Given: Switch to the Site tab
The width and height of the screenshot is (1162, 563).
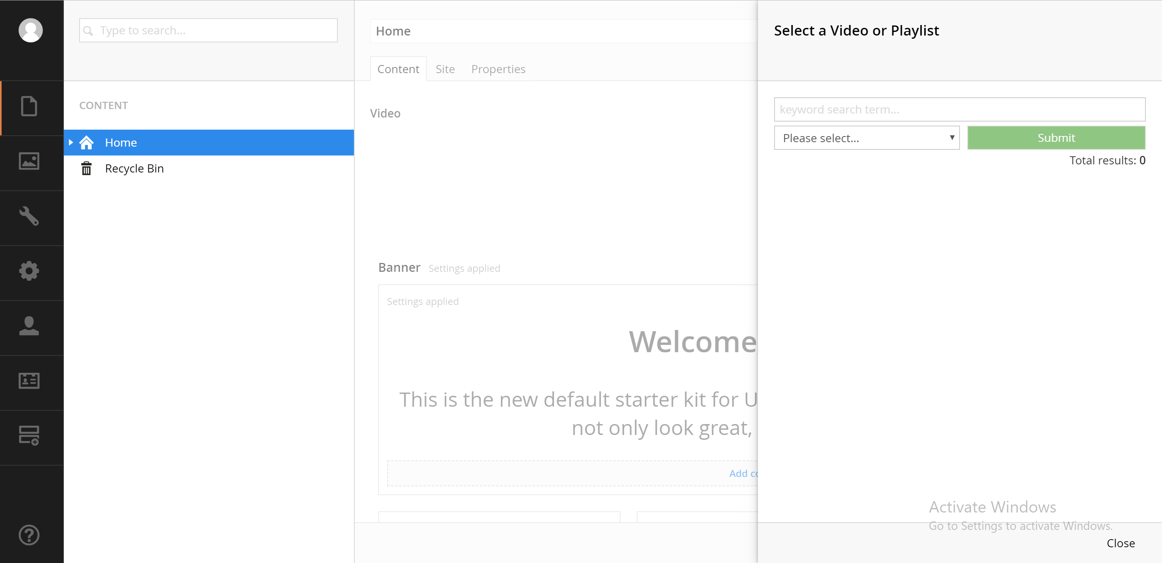Looking at the screenshot, I should click(x=445, y=69).
